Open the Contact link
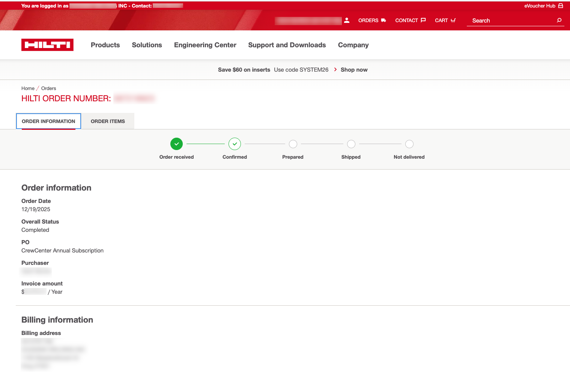Screen dimensions: 570x380 tap(406, 20)
